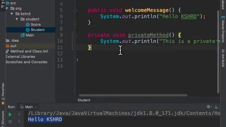
Task: Click the src folder icon
Action: pos(7,3)
